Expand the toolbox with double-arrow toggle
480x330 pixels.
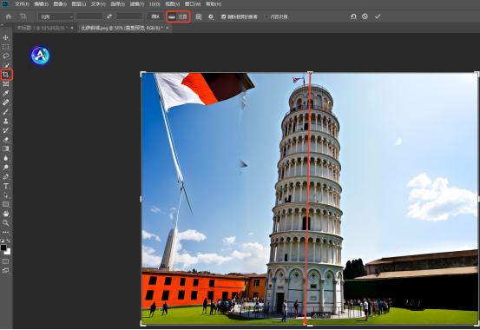2,25
